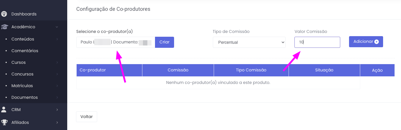Click the Acadêmico graduation cap icon
The width and height of the screenshot is (401, 130).
[x=4, y=27]
